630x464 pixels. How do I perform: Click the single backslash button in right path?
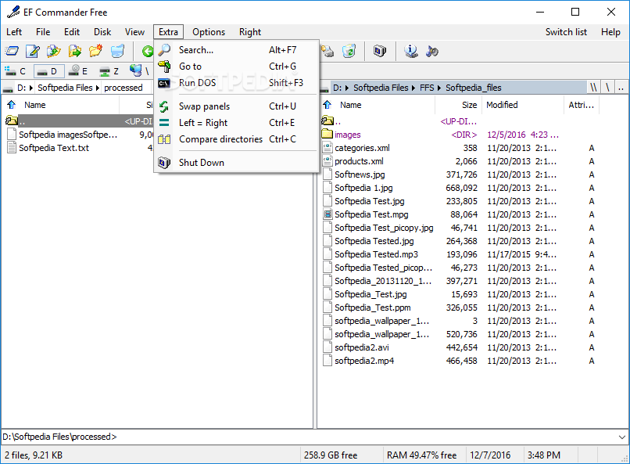[608, 88]
